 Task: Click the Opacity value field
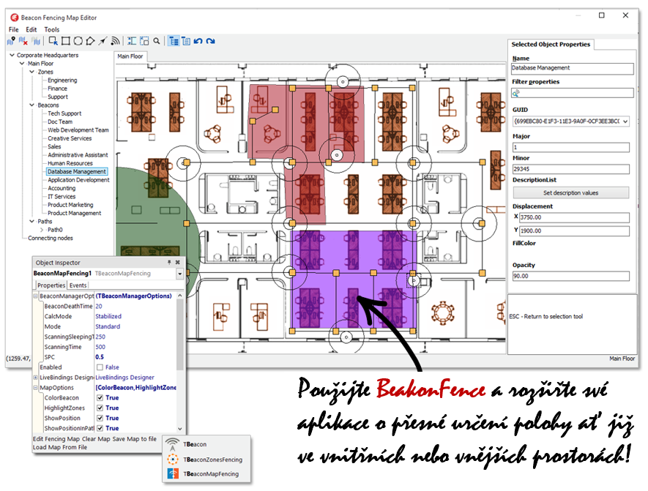pyautogui.click(x=570, y=276)
